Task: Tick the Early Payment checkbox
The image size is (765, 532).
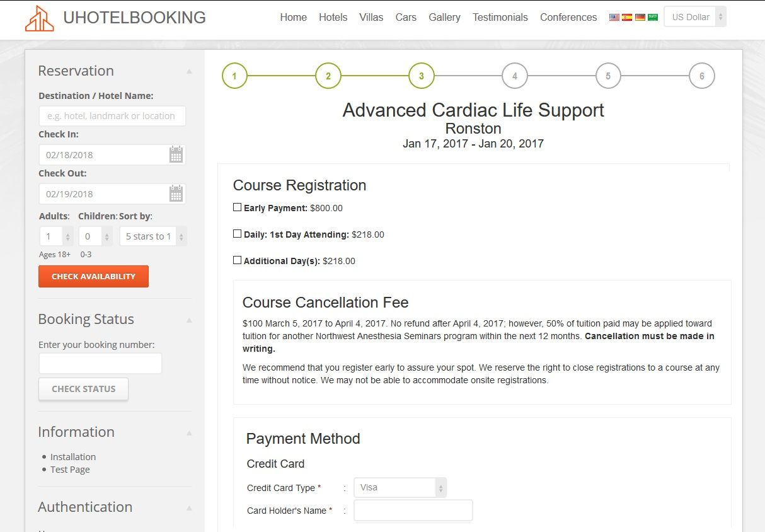Action: (238, 207)
